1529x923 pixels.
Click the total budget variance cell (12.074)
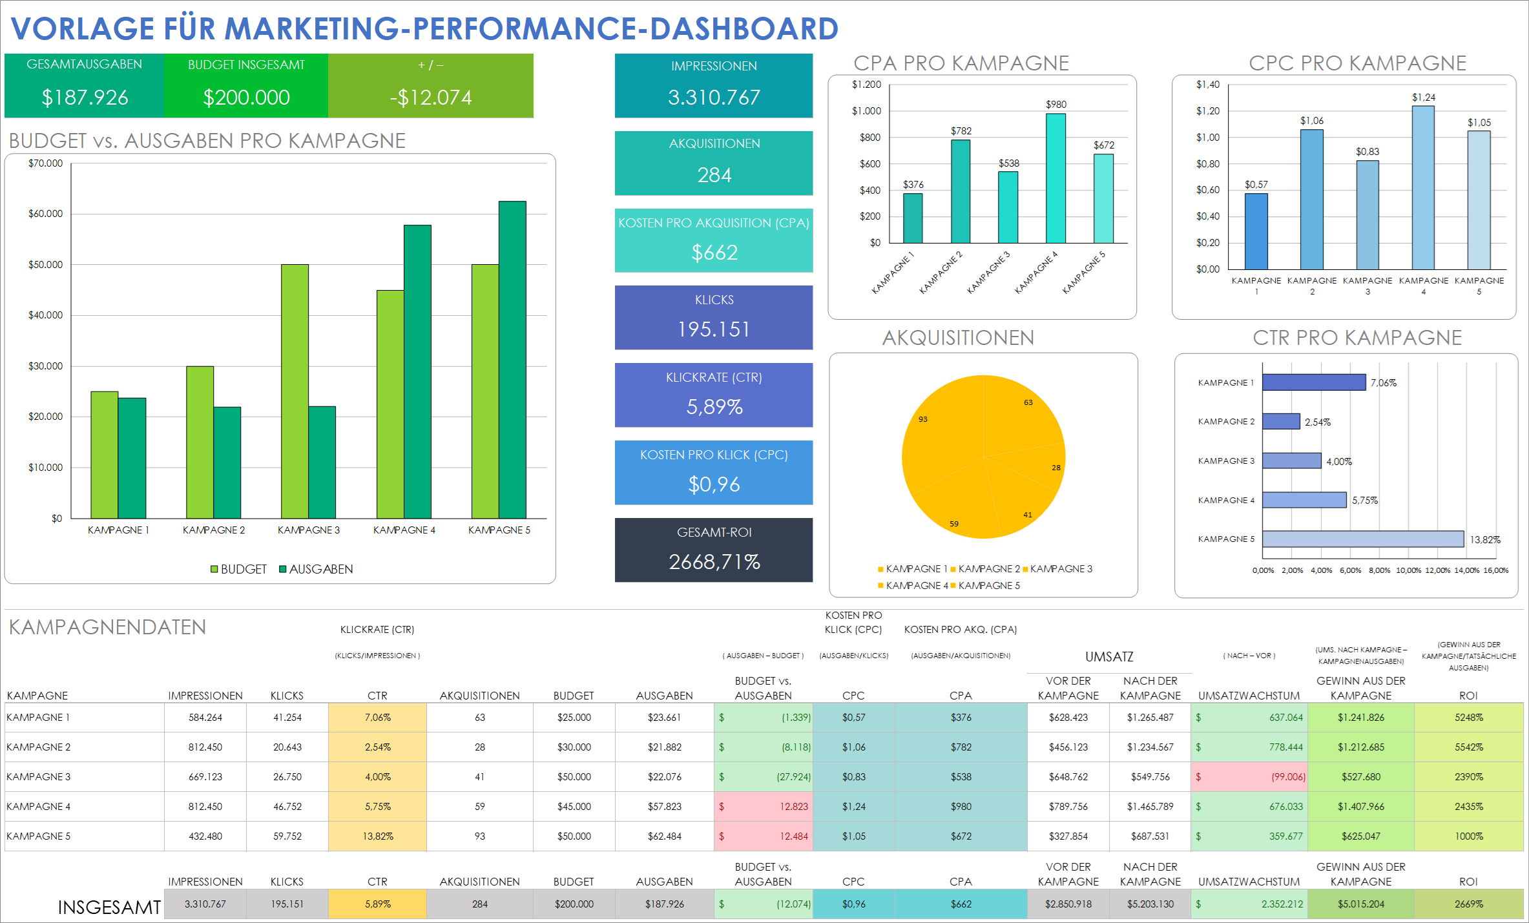tap(764, 904)
